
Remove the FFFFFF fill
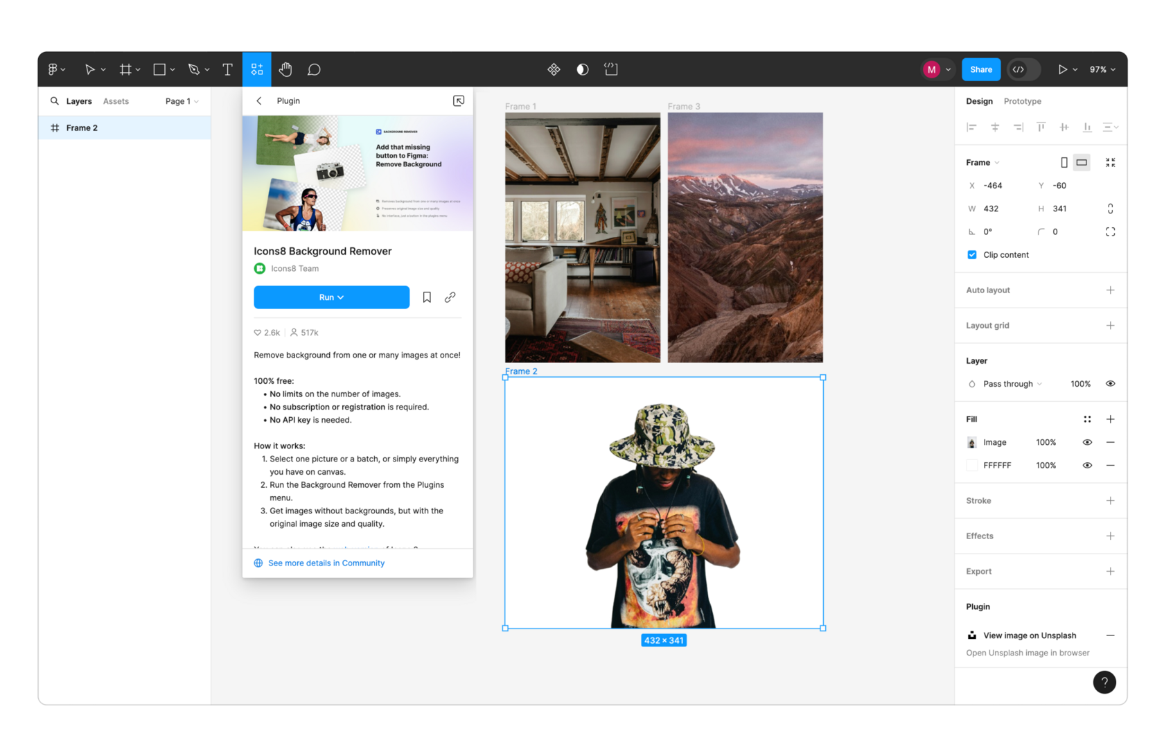pos(1111,466)
